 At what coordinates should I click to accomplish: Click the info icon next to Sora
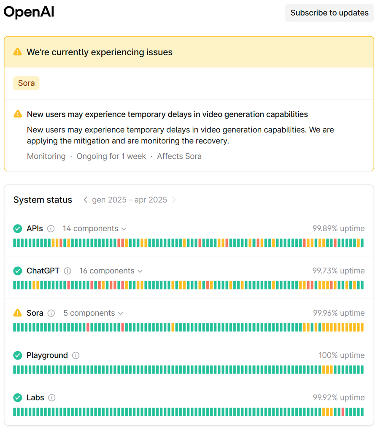(x=51, y=313)
